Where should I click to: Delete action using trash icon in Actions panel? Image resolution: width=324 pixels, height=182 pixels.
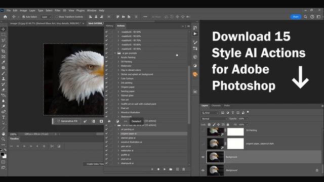[184, 169]
